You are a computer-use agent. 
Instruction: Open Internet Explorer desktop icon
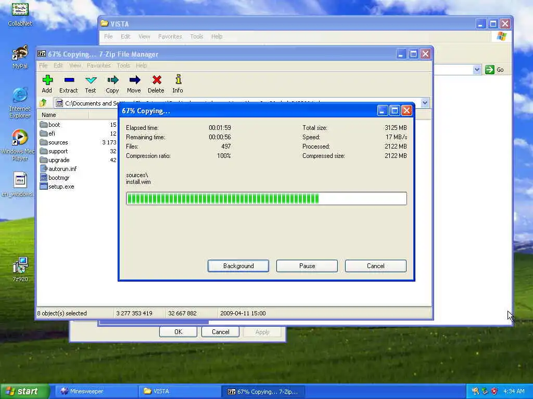point(20,96)
